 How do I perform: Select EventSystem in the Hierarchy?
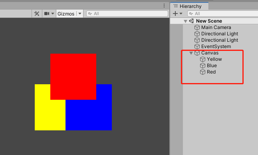point(216,46)
